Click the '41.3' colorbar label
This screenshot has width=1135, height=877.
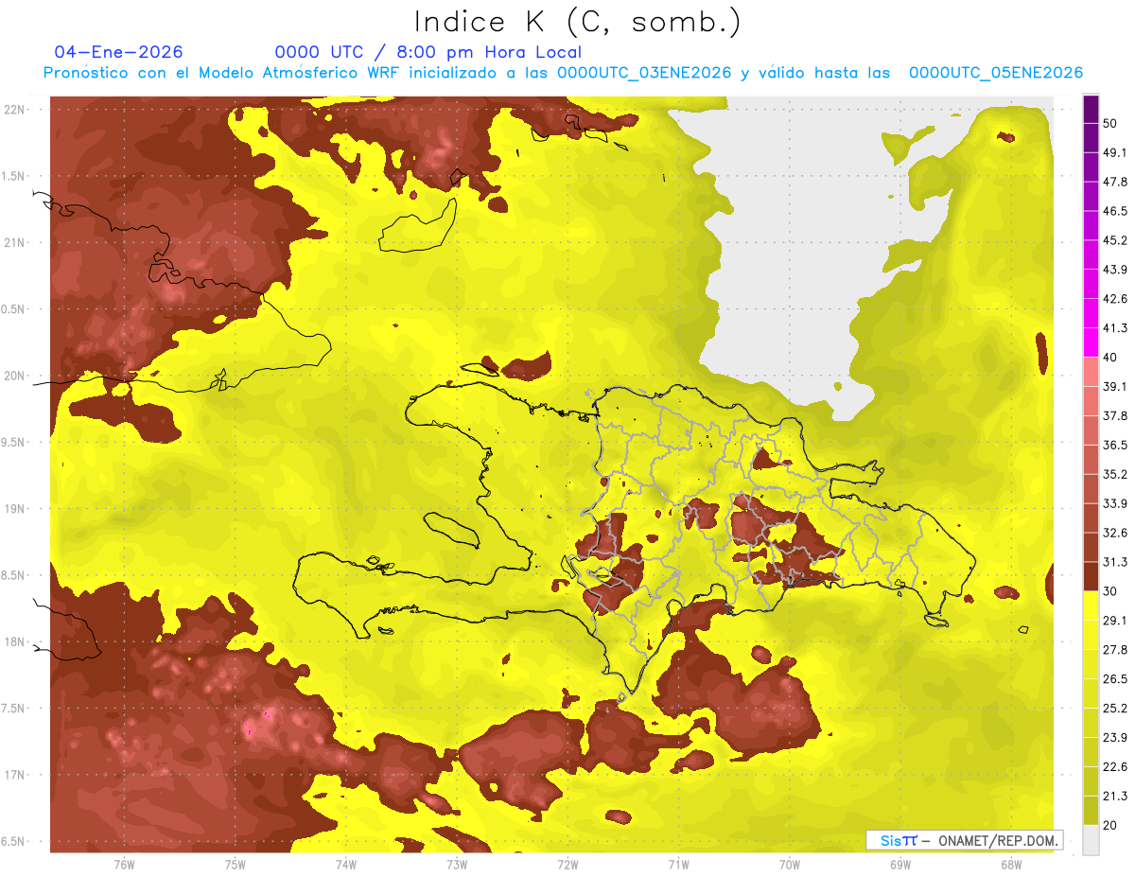tap(1115, 328)
